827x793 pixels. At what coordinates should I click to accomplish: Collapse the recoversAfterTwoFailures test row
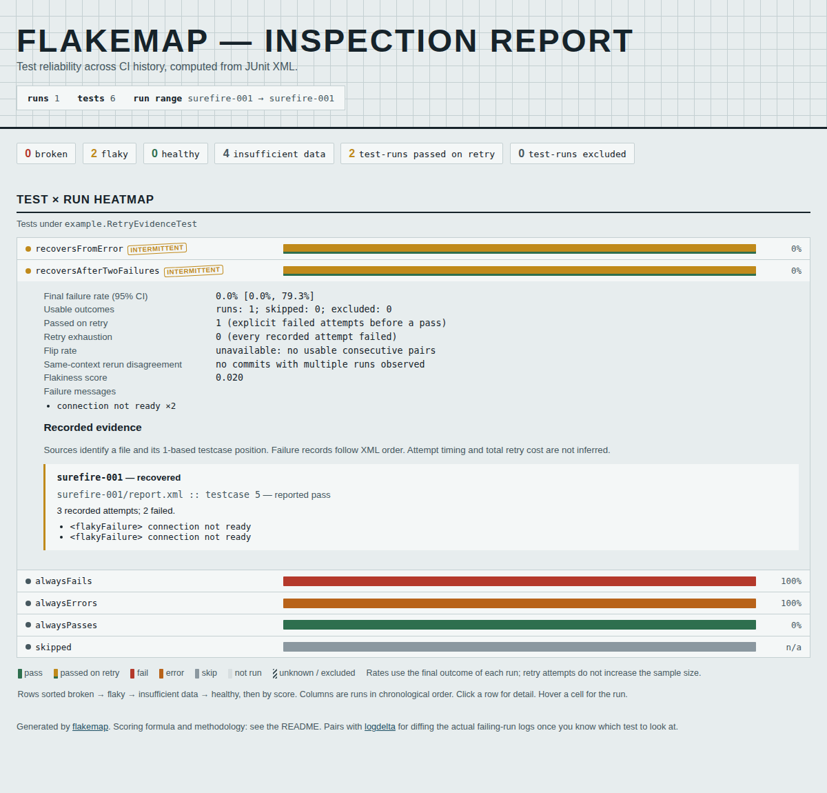coord(413,271)
